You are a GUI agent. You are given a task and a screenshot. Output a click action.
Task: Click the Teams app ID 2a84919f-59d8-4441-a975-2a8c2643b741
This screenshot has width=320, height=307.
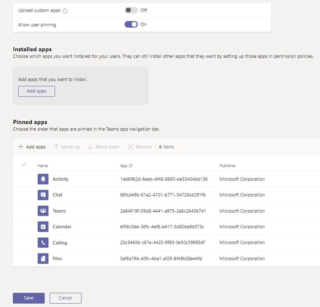(x=163, y=211)
